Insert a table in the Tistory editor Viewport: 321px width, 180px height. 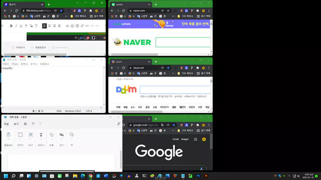coord(77,26)
